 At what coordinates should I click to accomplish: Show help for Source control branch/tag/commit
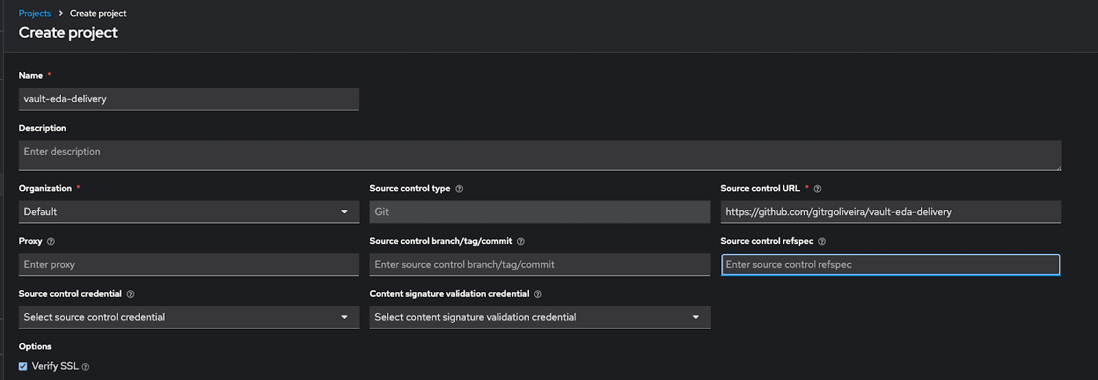521,241
